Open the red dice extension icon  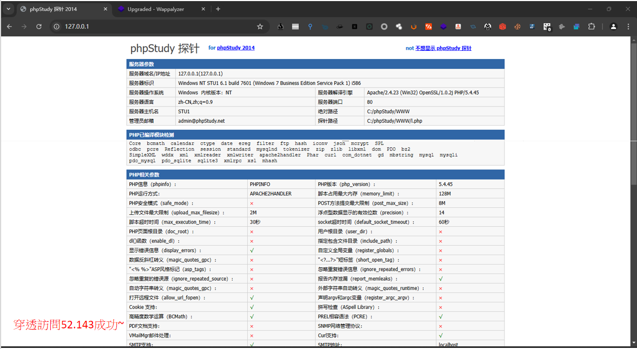[x=503, y=27]
